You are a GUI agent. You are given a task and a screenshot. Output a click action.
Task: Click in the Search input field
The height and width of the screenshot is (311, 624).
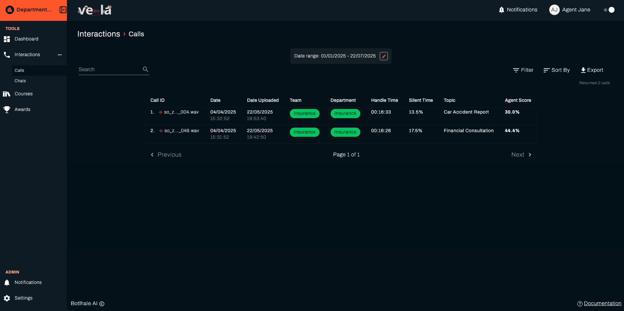[x=109, y=70]
